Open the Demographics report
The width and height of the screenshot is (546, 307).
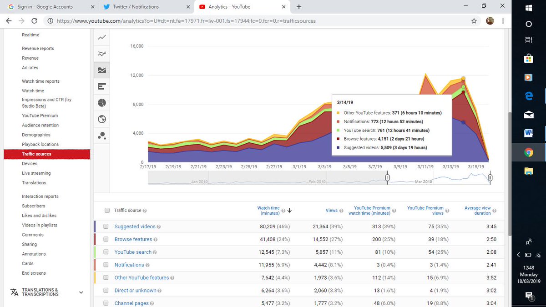tap(36, 135)
